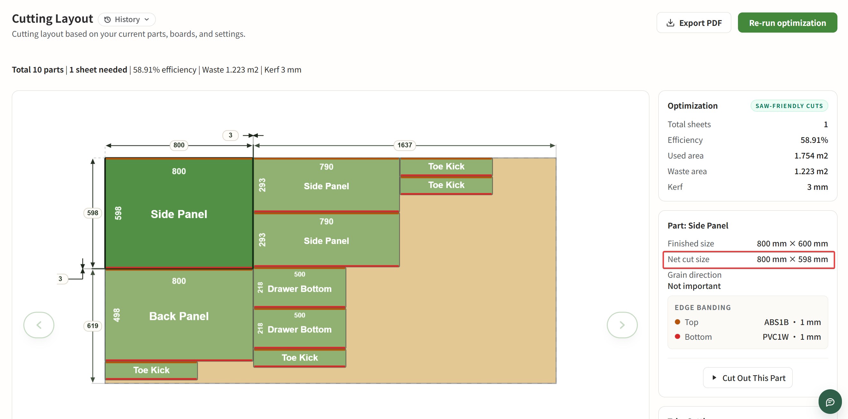The image size is (848, 419).
Task: Click the Export PDF download icon
Action: tap(670, 23)
